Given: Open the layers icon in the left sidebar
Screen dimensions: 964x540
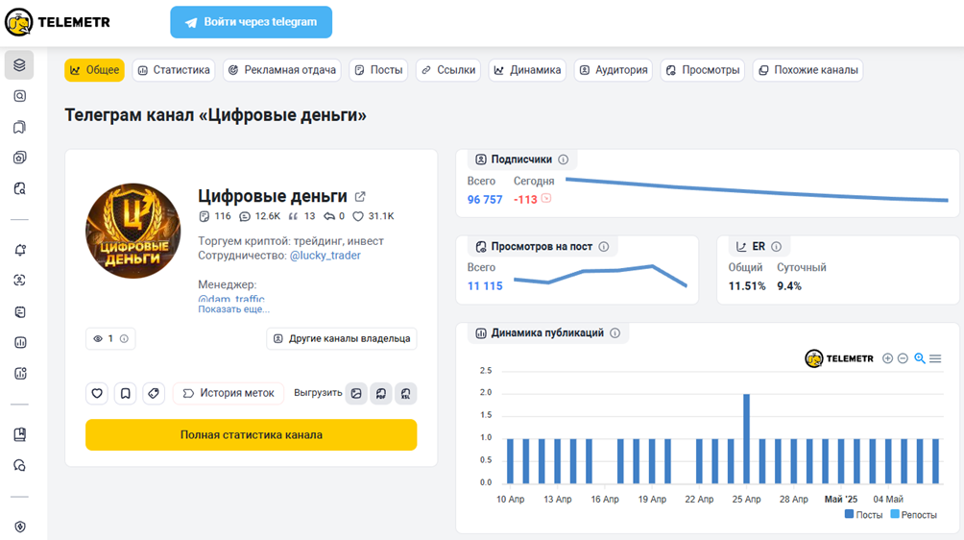Looking at the screenshot, I should [x=19, y=64].
